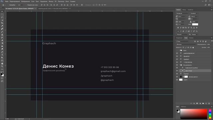Select the Horizontal Type tool
The height and width of the screenshot is (120, 213).
pyautogui.click(x=2, y=55)
